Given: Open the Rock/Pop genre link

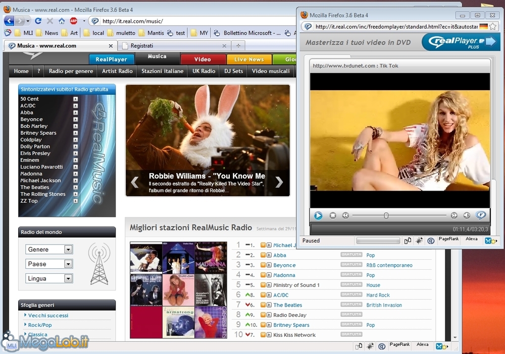Looking at the screenshot, I should point(39,325).
